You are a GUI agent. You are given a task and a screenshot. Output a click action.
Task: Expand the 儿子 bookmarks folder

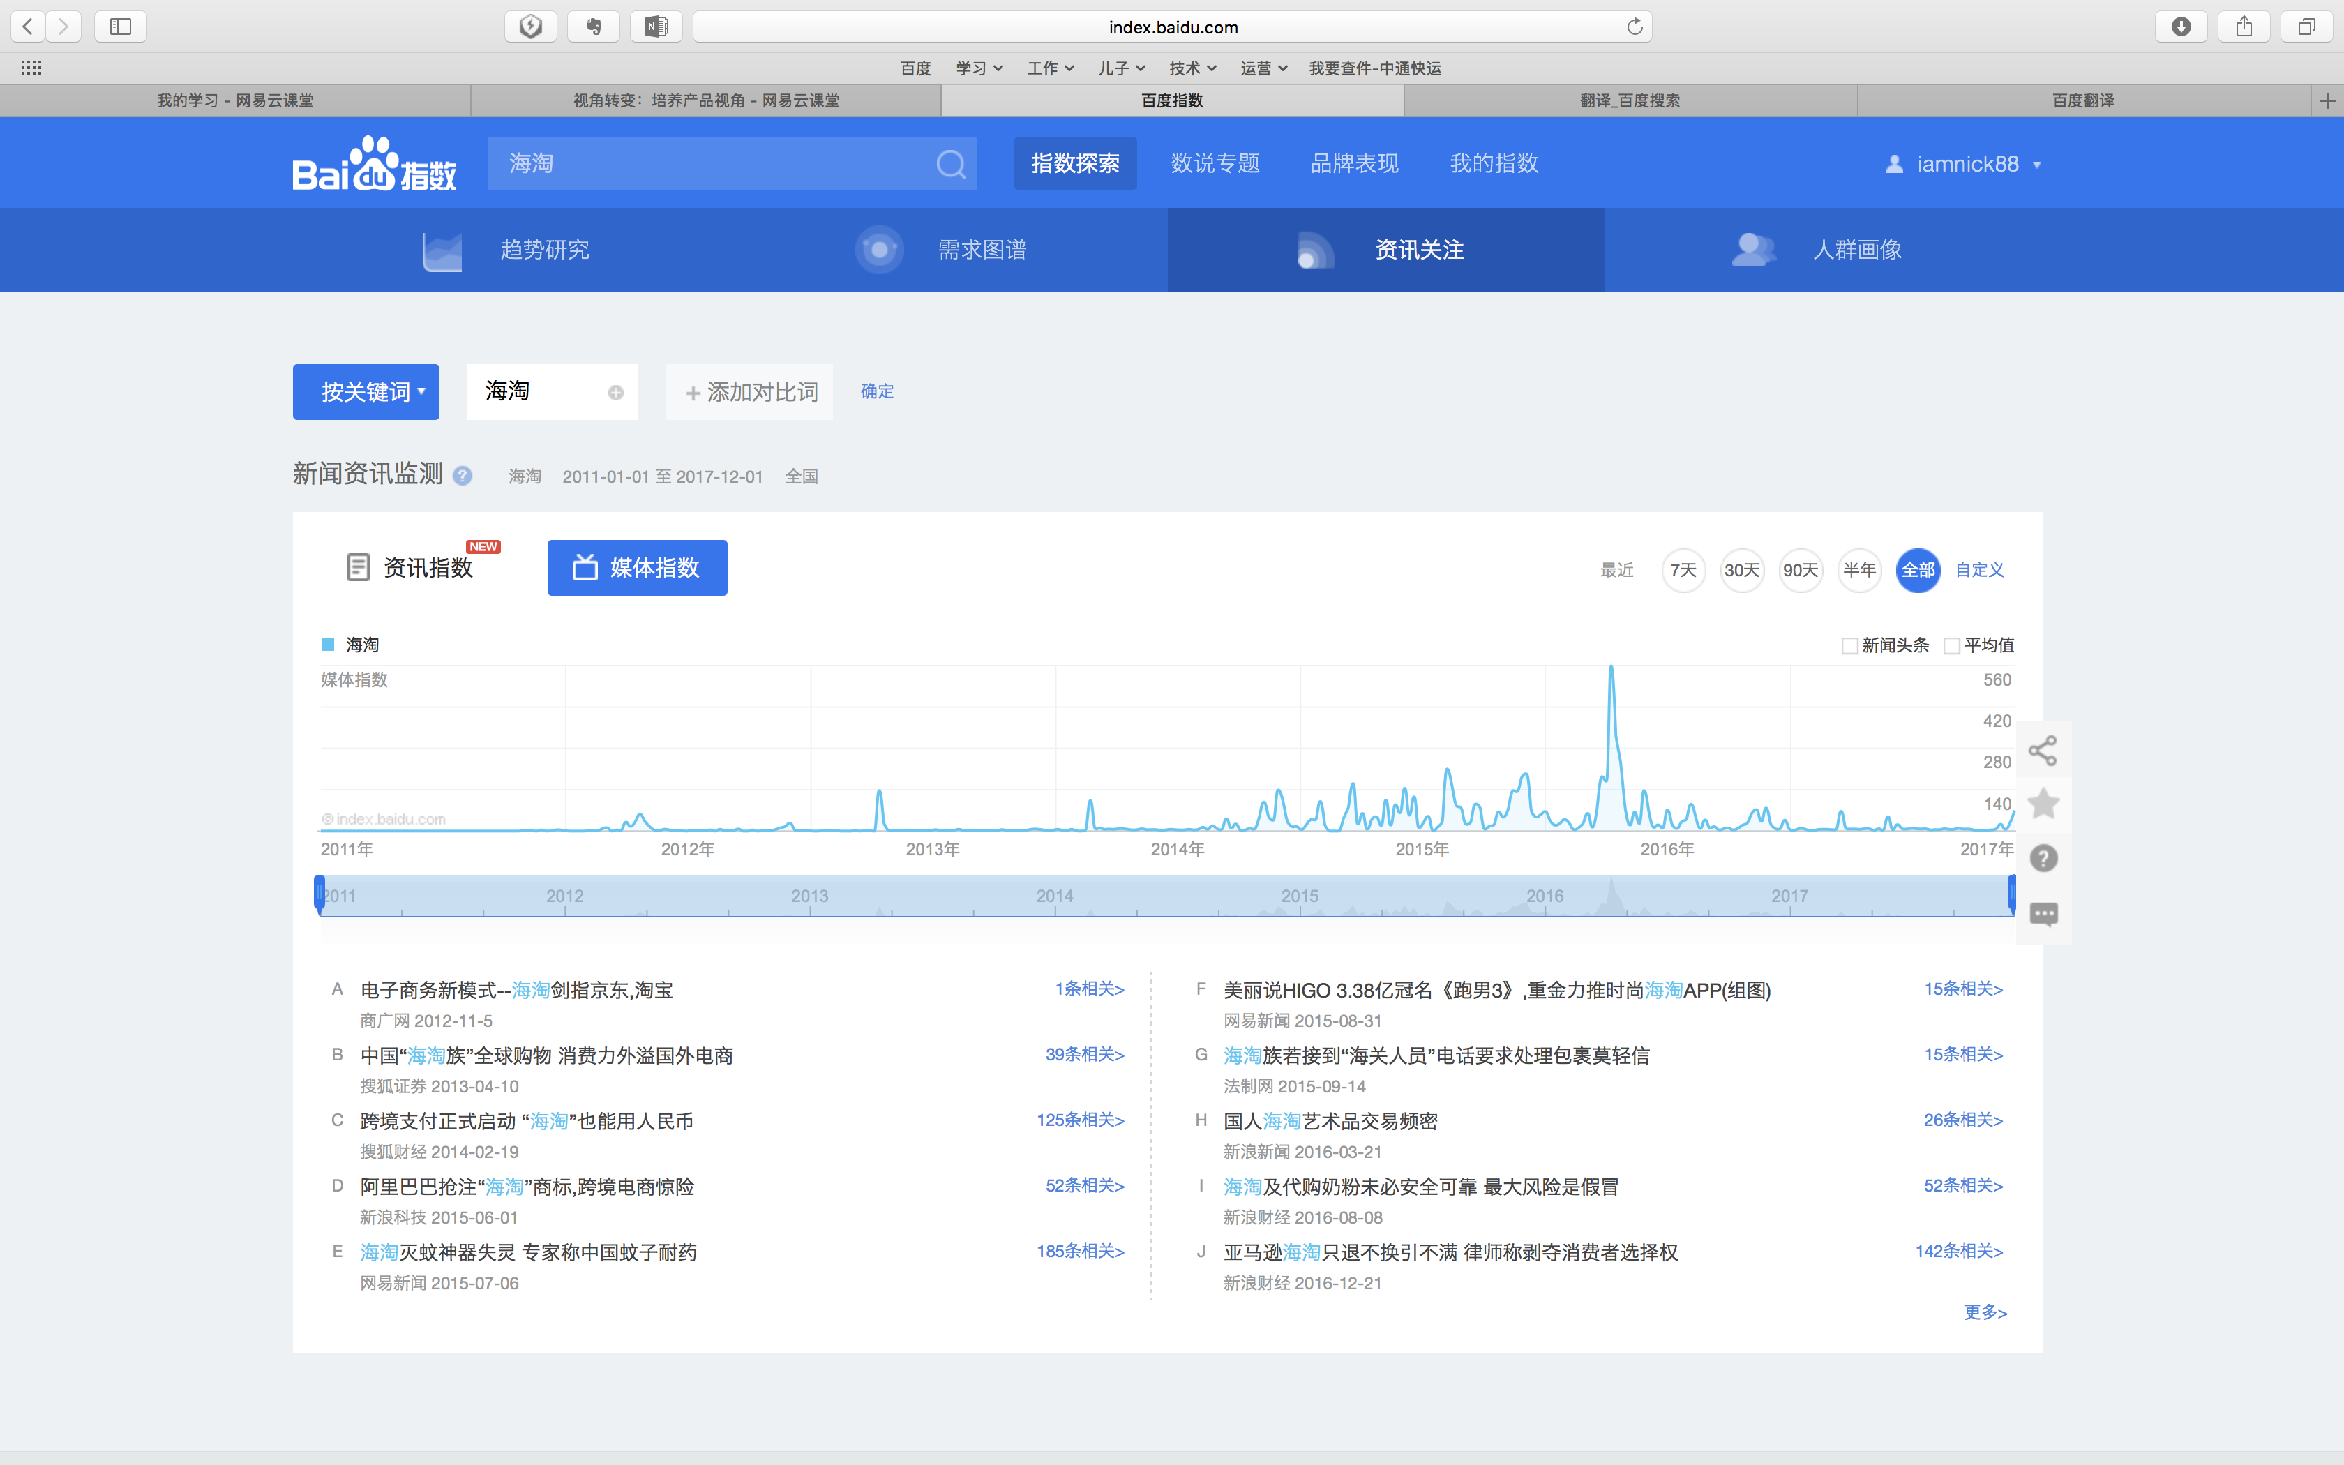click(x=1122, y=68)
